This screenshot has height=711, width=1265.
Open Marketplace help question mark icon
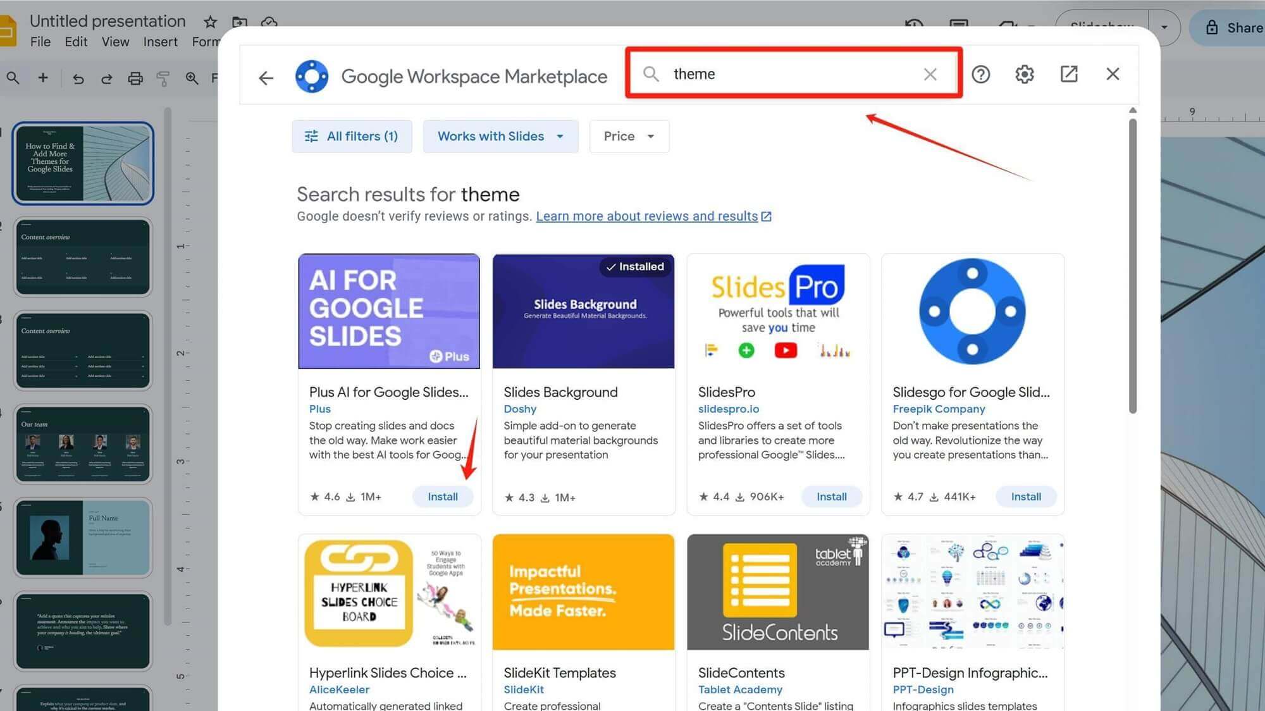point(980,75)
